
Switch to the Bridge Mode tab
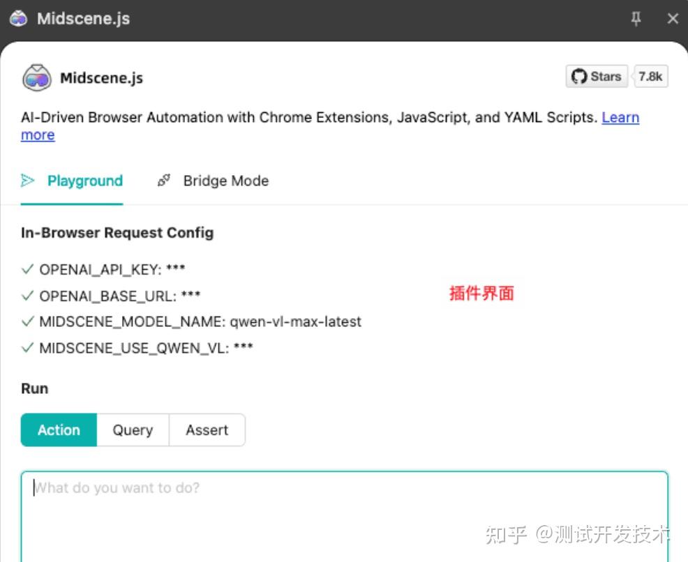coord(225,180)
